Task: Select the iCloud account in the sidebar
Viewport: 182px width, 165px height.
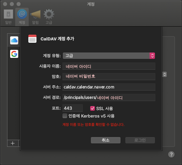Action: 14,40
